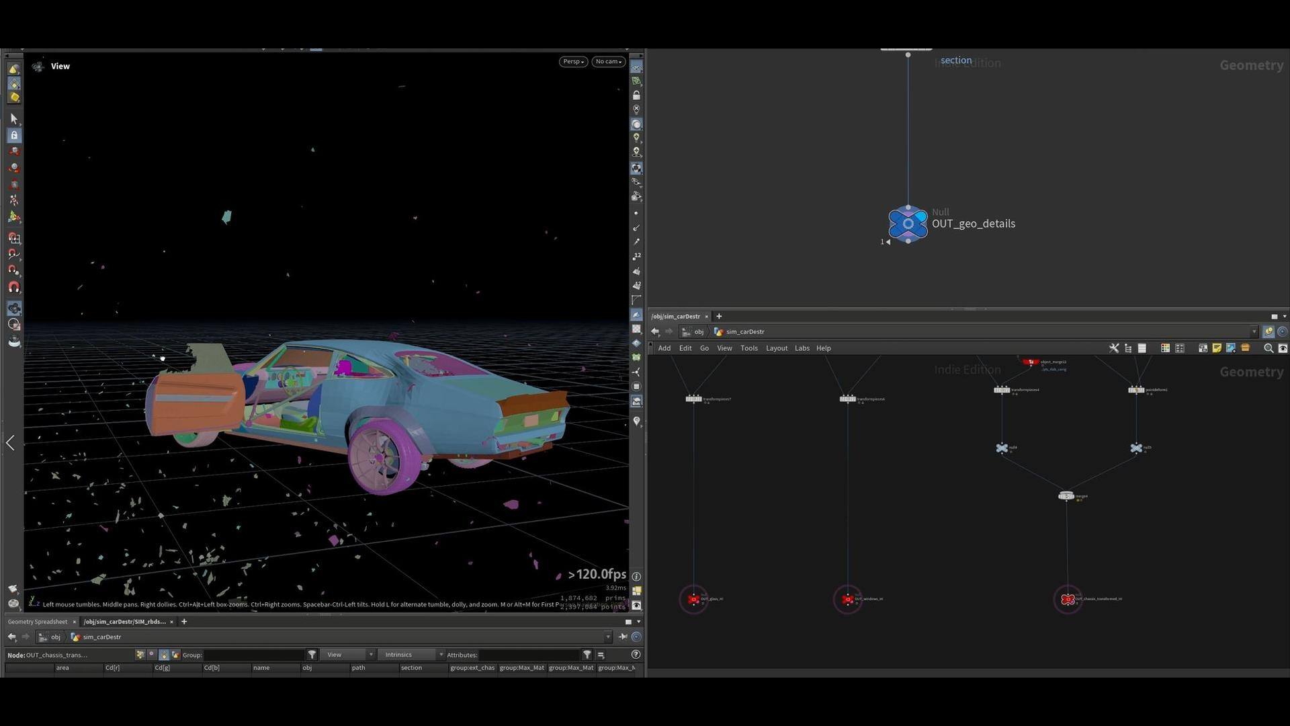Open the Layout menu in network editor
Screen dimensions: 1290x726
tap(777, 348)
